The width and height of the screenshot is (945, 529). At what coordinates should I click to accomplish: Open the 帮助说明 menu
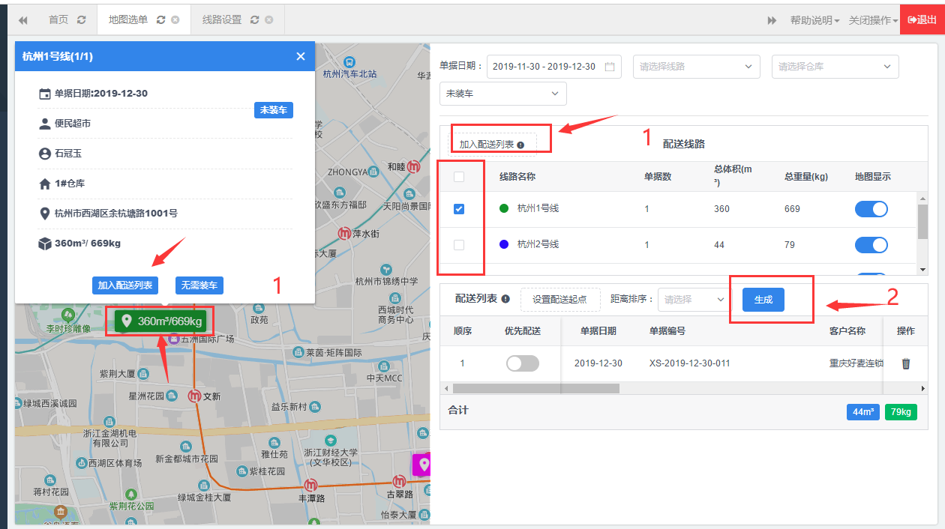[x=814, y=20]
